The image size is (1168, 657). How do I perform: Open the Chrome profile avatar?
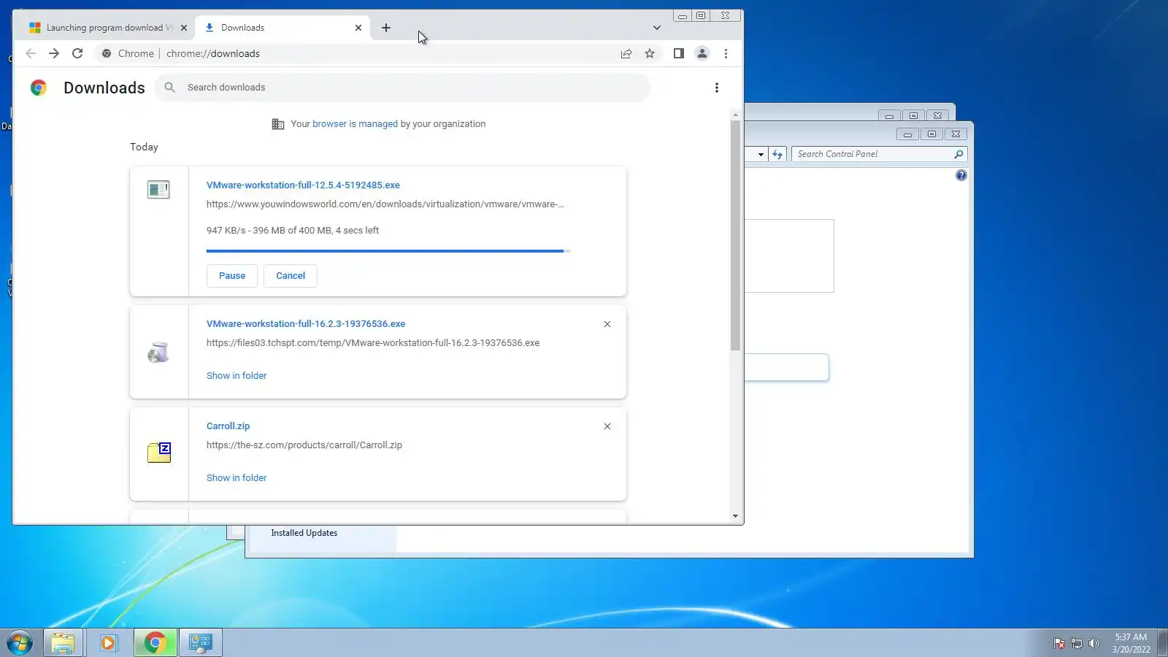(702, 53)
